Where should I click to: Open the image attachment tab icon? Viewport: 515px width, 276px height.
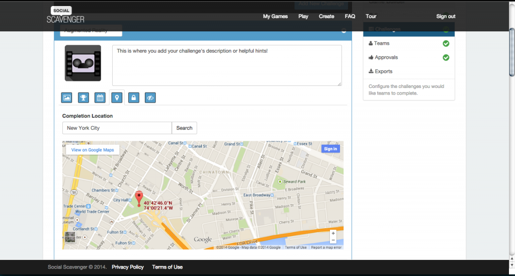point(67,98)
